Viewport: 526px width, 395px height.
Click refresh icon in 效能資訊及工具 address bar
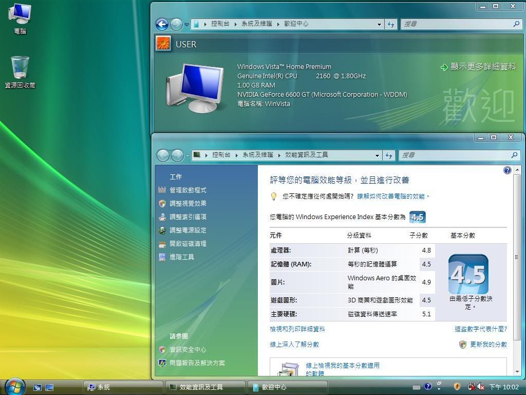click(x=389, y=155)
